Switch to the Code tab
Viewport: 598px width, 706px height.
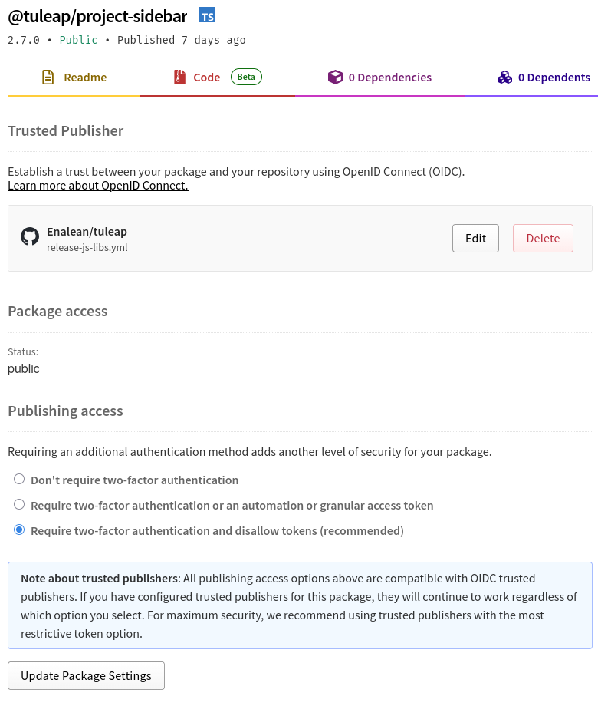coord(206,78)
